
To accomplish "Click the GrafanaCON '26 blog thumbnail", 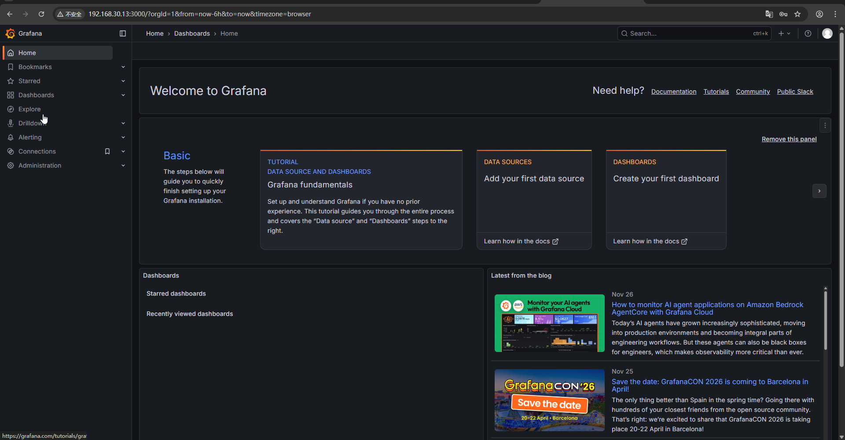I will click(x=550, y=400).
